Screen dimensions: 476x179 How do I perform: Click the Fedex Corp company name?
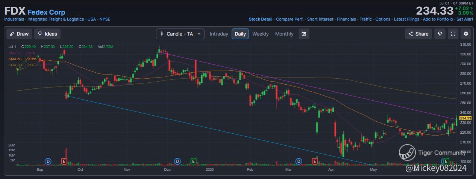click(46, 12)
